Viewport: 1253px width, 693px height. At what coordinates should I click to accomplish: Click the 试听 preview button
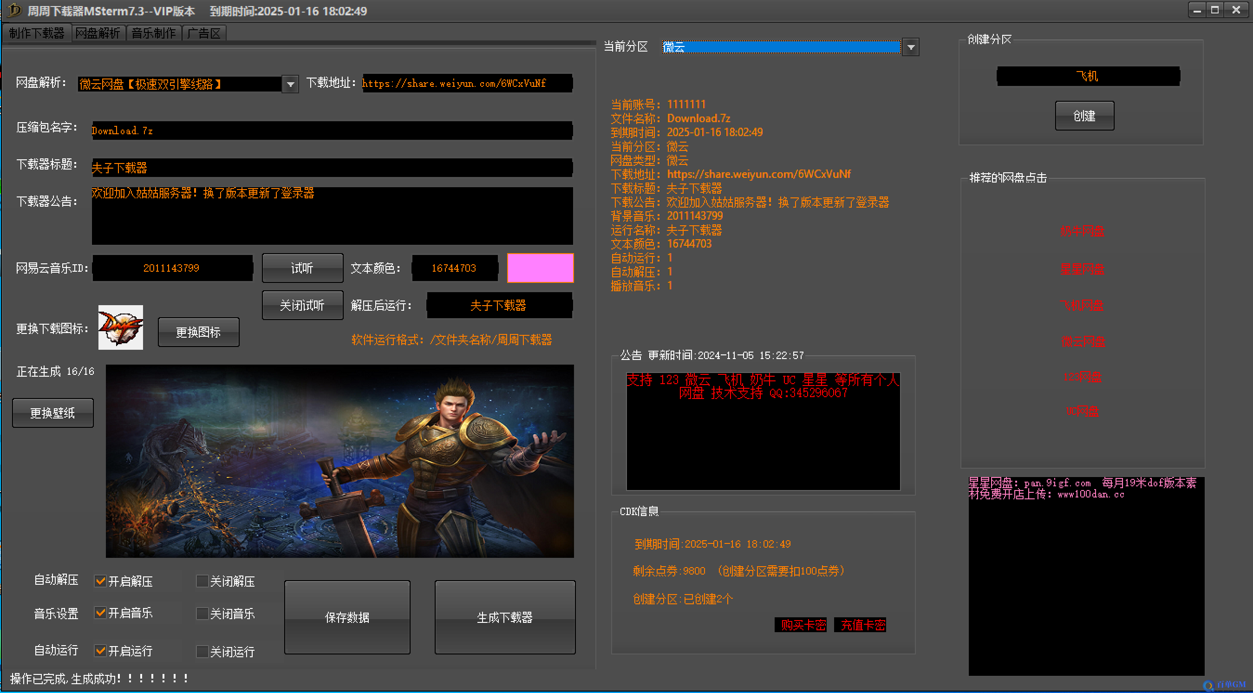coord(302,268)
